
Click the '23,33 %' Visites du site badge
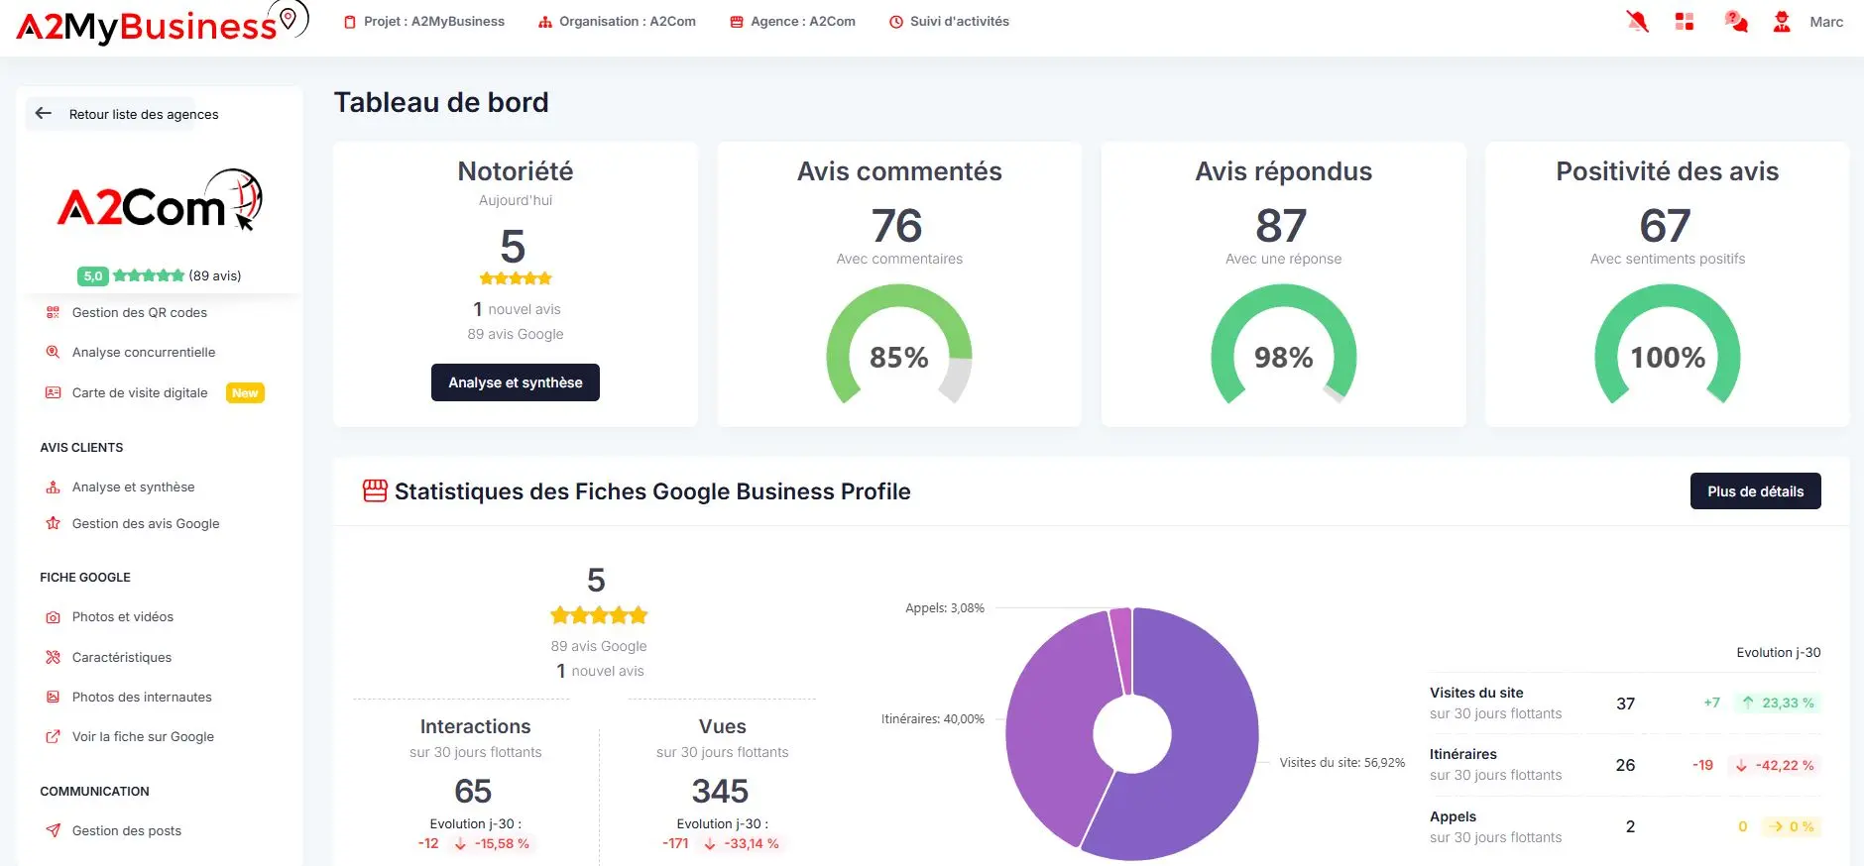click(x=1779, y=703)
